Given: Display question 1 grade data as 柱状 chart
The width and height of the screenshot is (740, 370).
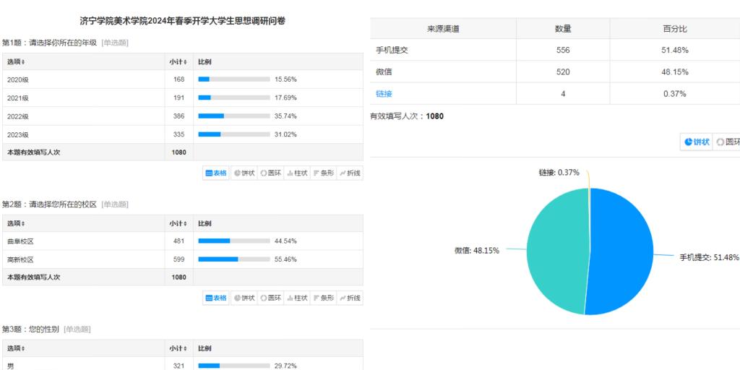Looking at the screenshot, I should coord(297,173).
